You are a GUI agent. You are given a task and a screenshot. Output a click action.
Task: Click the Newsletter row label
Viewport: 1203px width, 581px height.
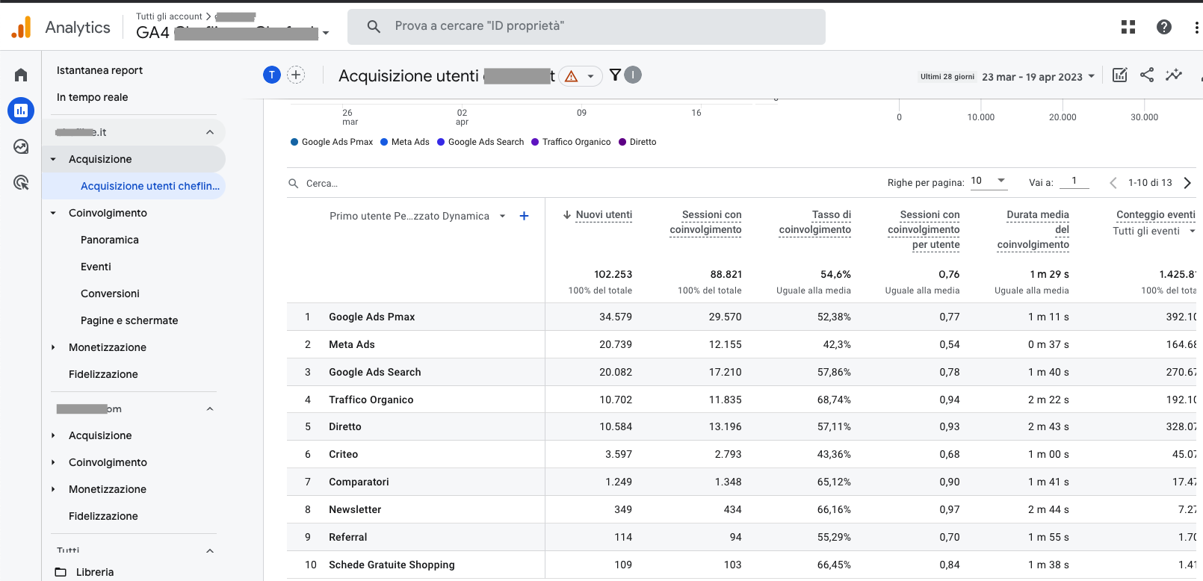355,509
